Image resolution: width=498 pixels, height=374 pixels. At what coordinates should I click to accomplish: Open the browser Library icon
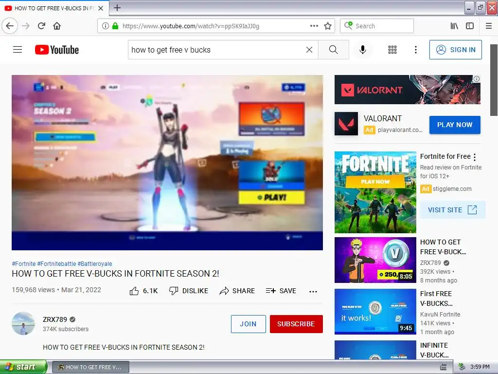point(454,26)
